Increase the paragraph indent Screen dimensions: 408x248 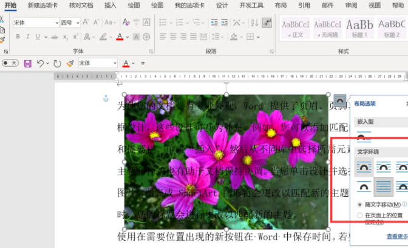[x=224, y=22]
